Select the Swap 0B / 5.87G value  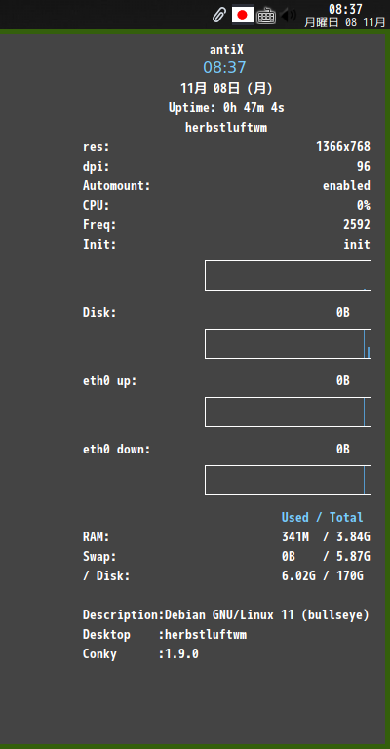pyautogui.click(x=326, y=557)
